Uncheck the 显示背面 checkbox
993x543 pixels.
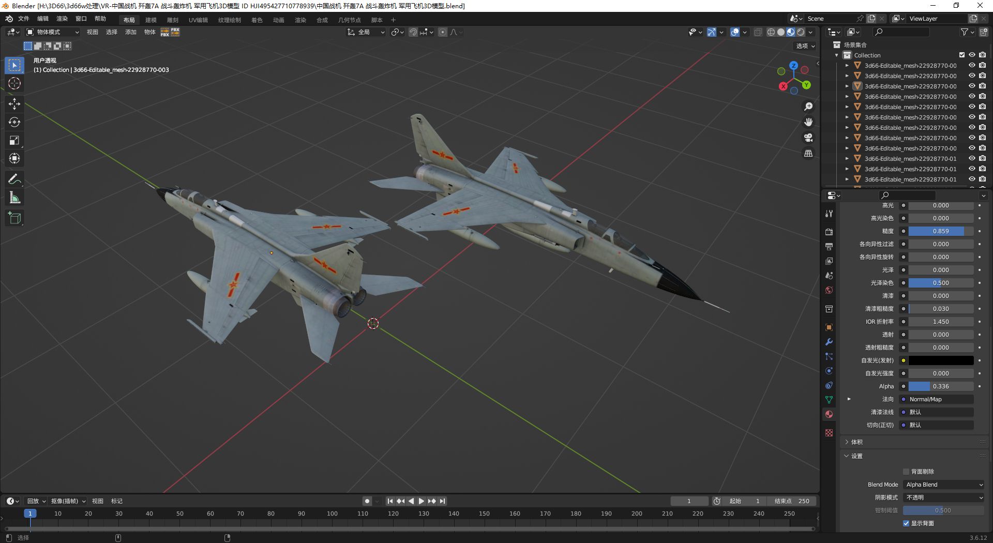pos(906,523)
